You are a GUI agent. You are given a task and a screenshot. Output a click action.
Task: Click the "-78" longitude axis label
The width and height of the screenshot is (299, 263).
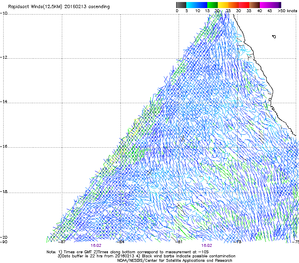(238, 242)
